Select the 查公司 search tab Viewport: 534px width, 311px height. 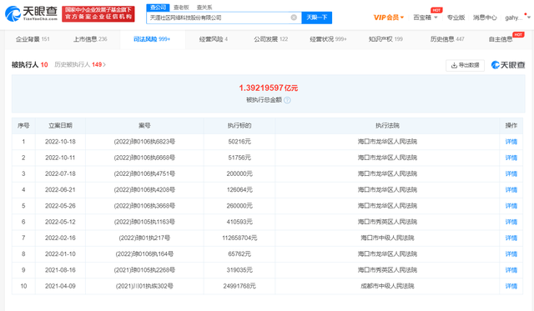click(158, 8)
